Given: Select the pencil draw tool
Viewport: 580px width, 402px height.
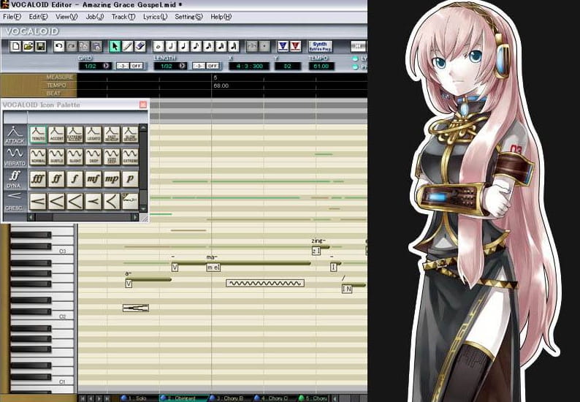Looking at the screenshot, I should point(127,46).
